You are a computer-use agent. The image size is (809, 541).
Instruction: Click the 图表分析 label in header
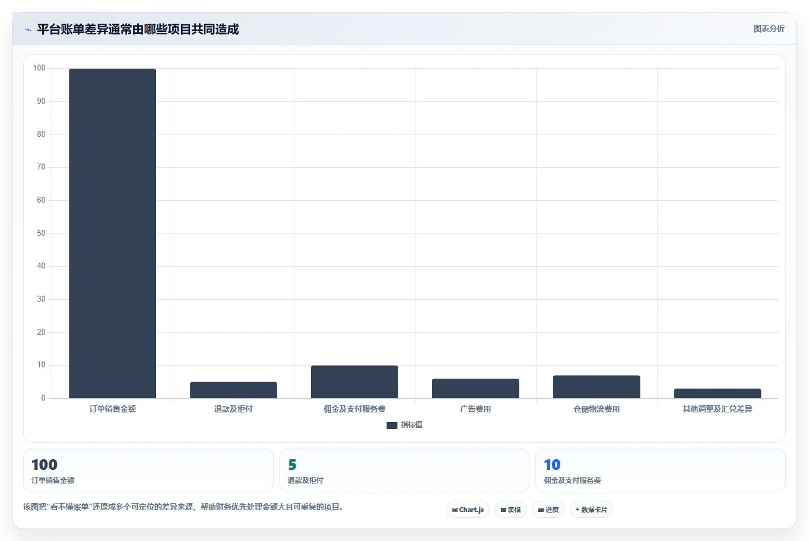pos(769,28)
